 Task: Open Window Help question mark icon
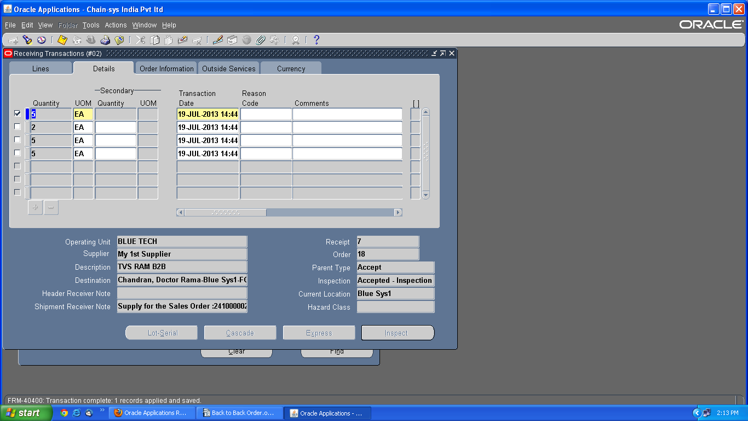pyautogui.click(x=316, y=40)
